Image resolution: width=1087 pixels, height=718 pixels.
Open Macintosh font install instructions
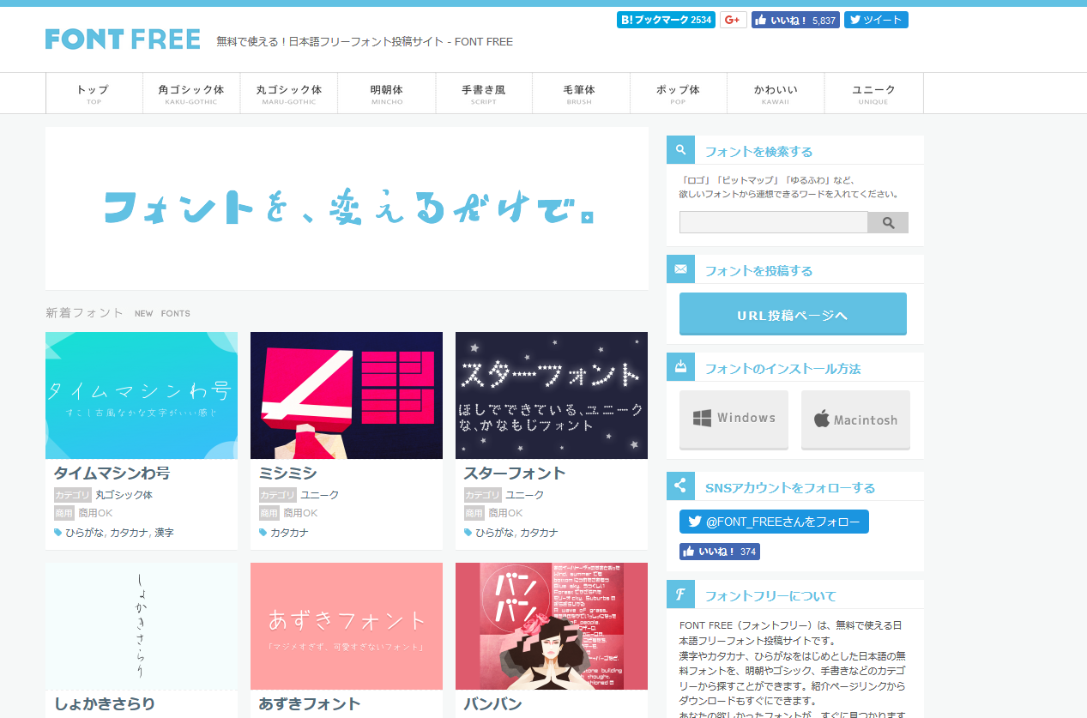[855, 419]
